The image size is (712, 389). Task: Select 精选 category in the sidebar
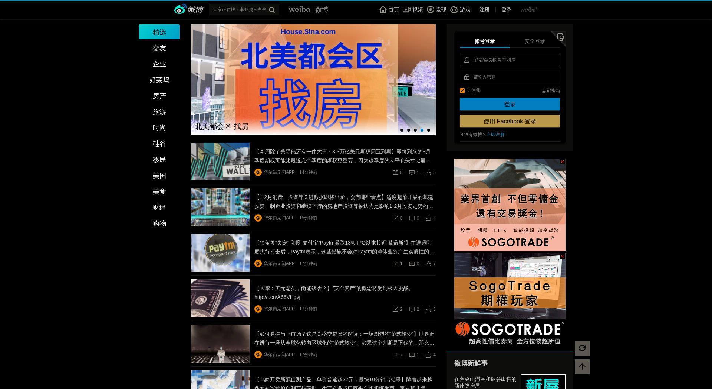pos(159,32)
